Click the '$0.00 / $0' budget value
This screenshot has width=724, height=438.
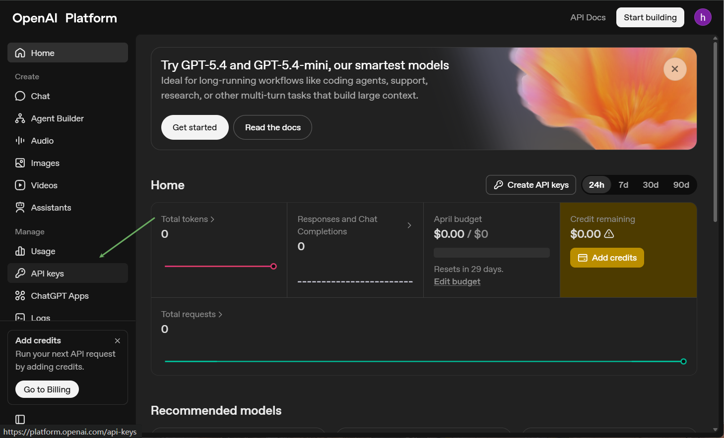[x=461, y=234]
